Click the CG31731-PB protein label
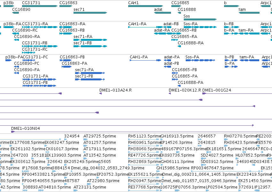The height and width of the screenshot is (192, 272). click(35, 83)
